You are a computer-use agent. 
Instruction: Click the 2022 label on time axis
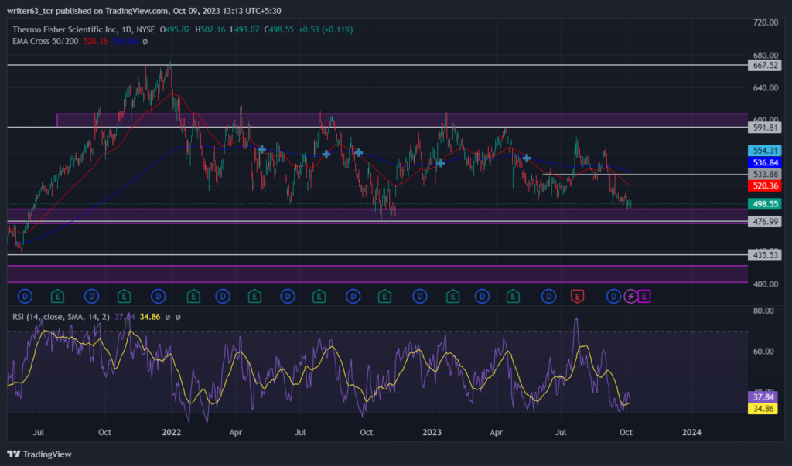point(171,432)
